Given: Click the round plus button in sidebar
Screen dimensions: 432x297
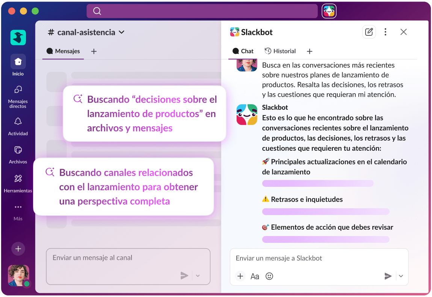Looking at the screenshot, I should 18,249.
